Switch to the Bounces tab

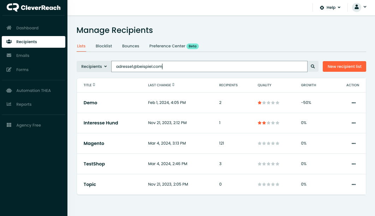(x=131, y=46)
